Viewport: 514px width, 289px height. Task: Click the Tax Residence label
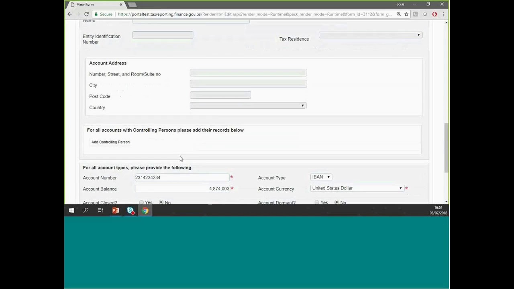[294, 39]
